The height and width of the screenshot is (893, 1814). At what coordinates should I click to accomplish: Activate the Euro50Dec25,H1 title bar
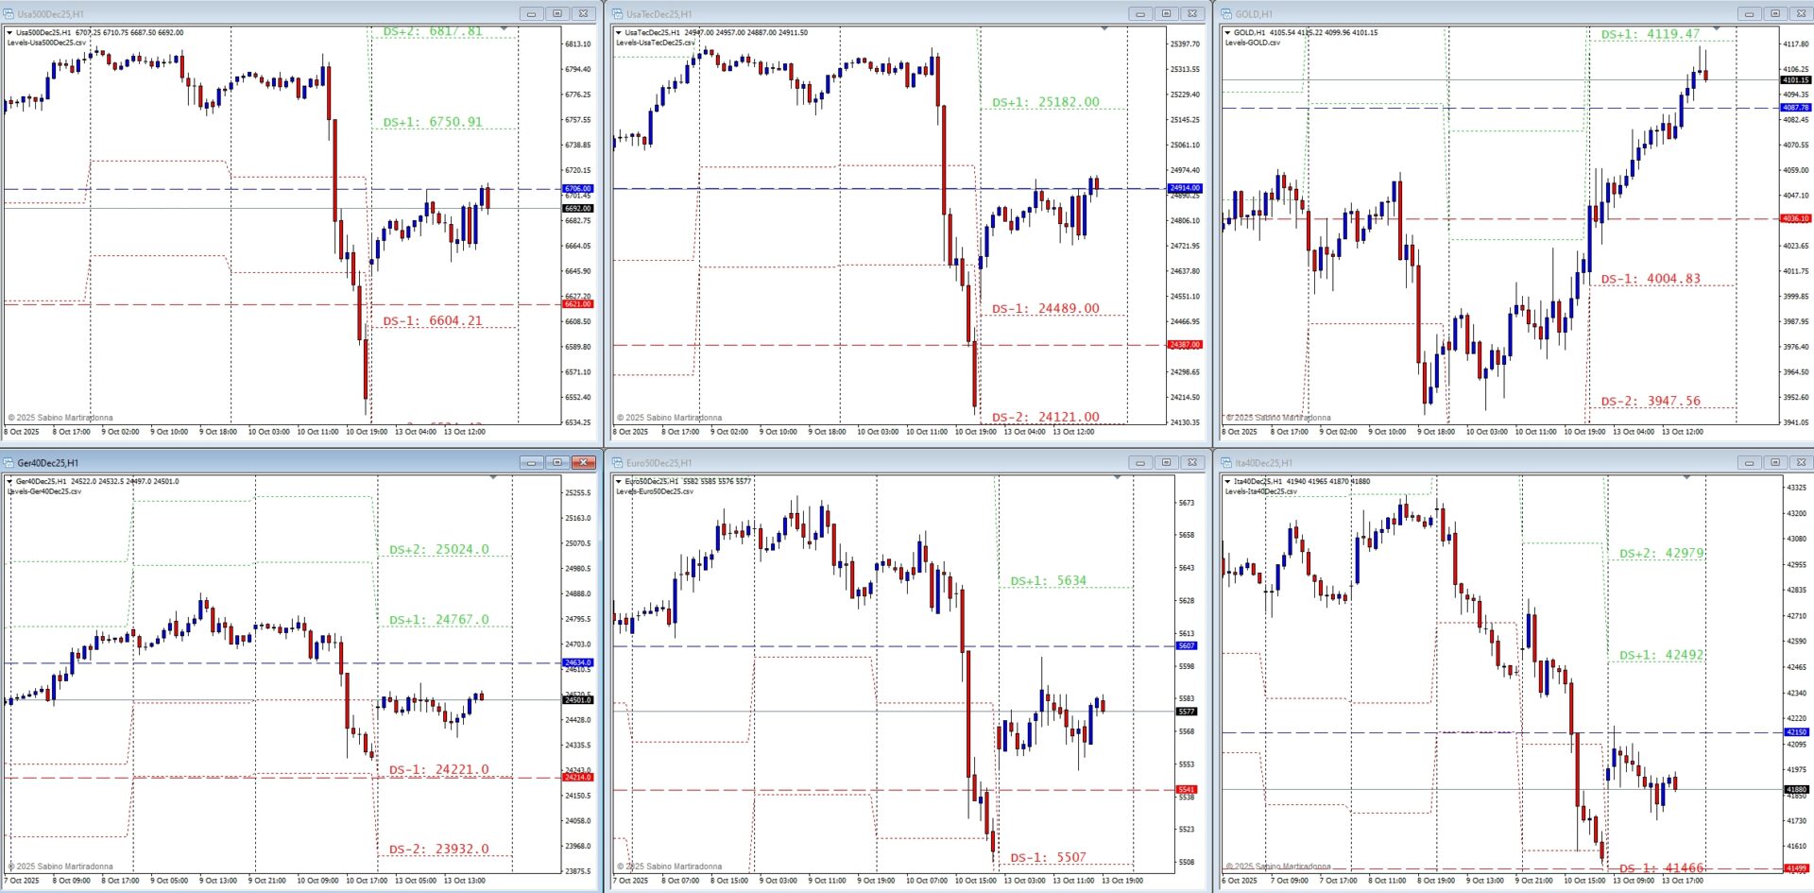tap(850, 463)
